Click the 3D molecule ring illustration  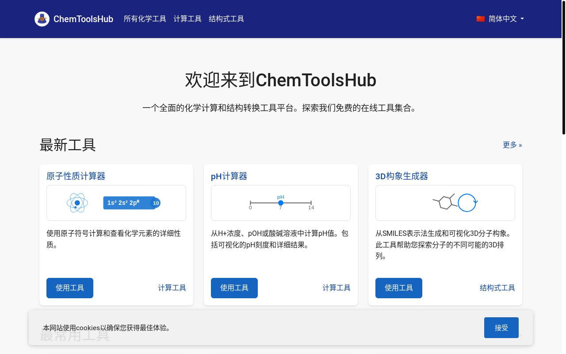467,203
